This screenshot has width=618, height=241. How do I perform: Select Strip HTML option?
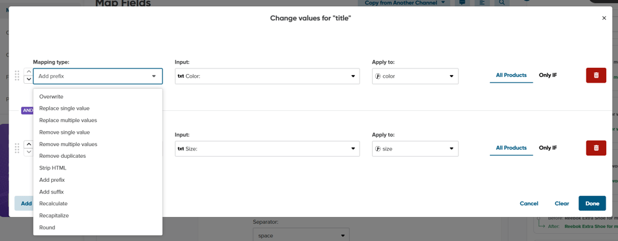(98, 168)
